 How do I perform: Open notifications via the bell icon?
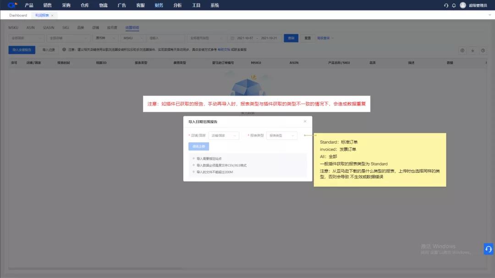[x=454, y=5]
